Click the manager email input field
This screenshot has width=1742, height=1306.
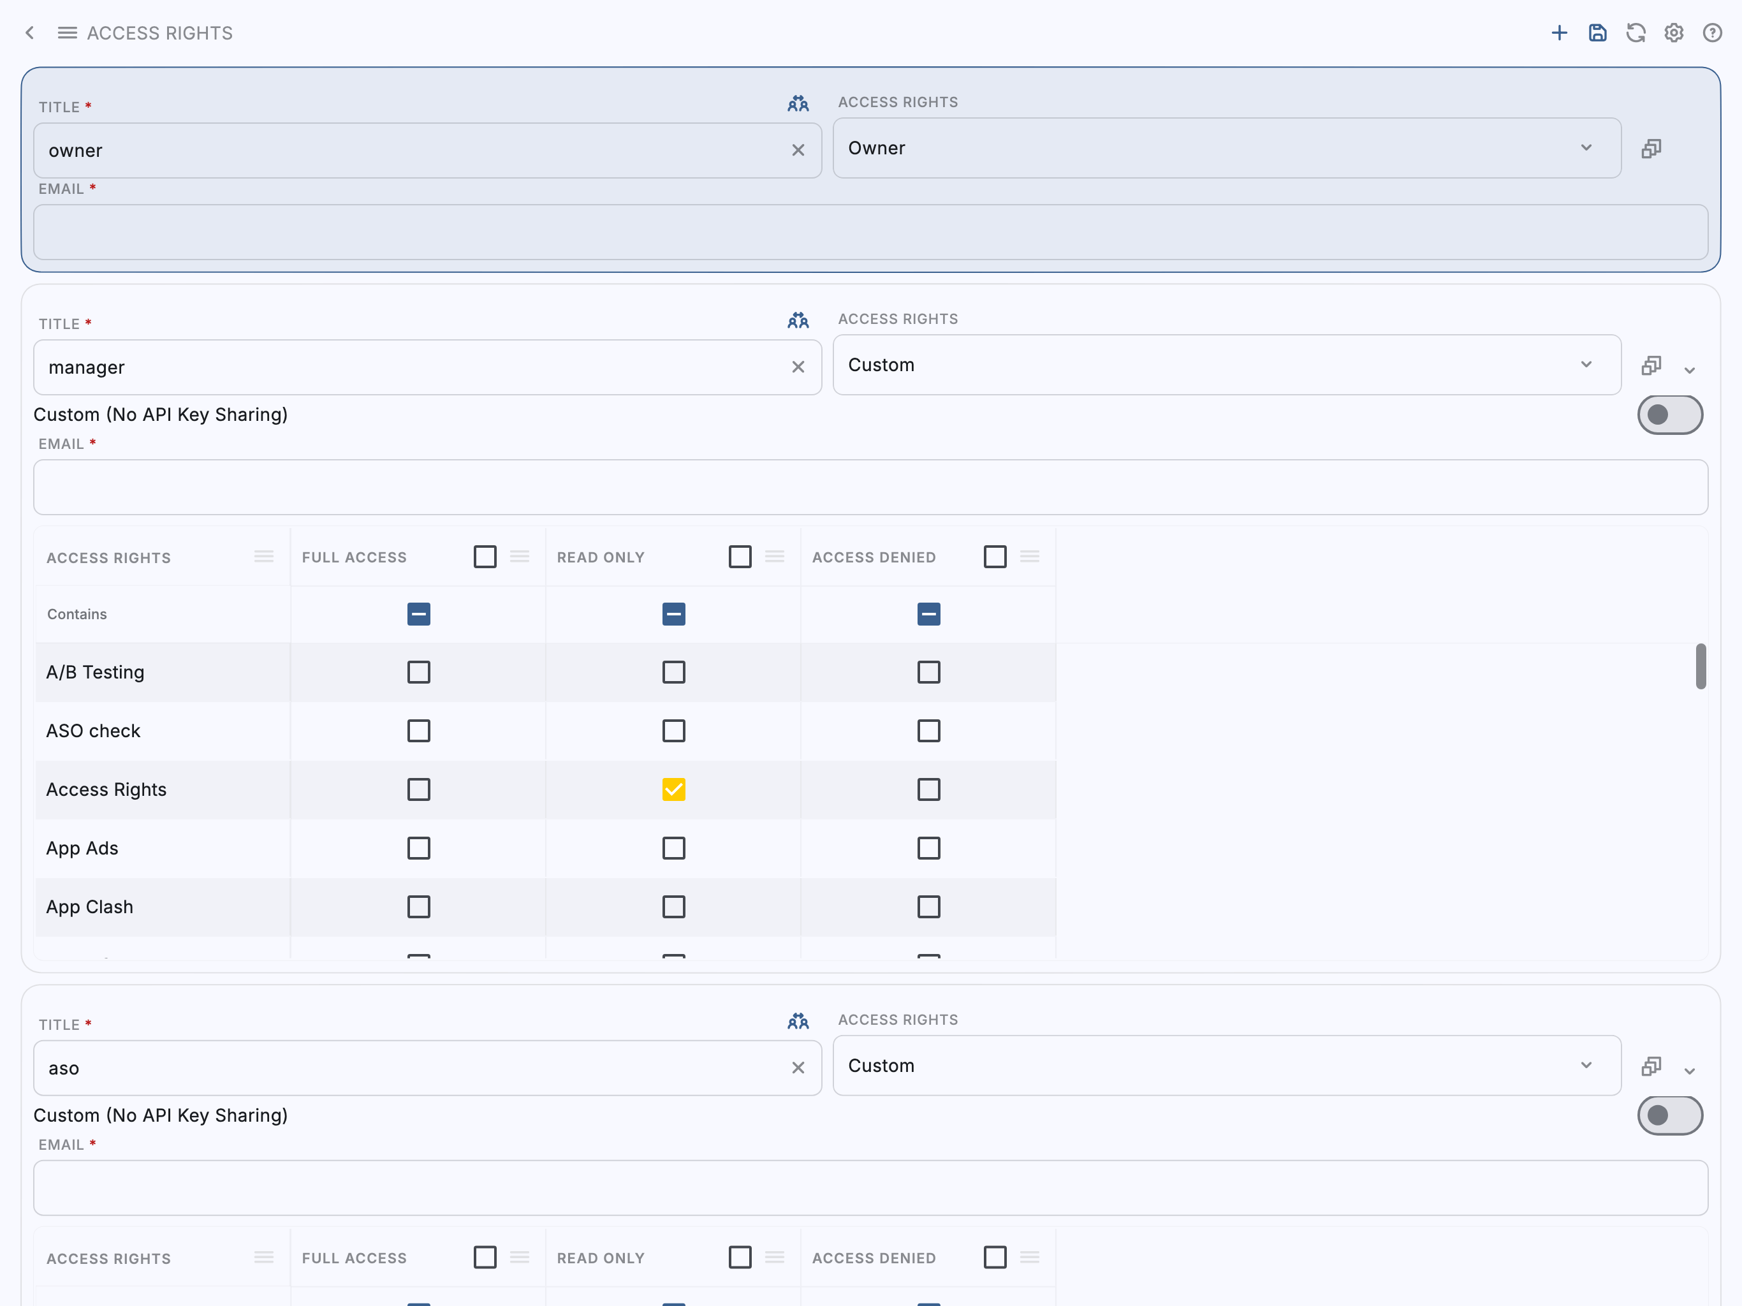(x=870, y=488)
